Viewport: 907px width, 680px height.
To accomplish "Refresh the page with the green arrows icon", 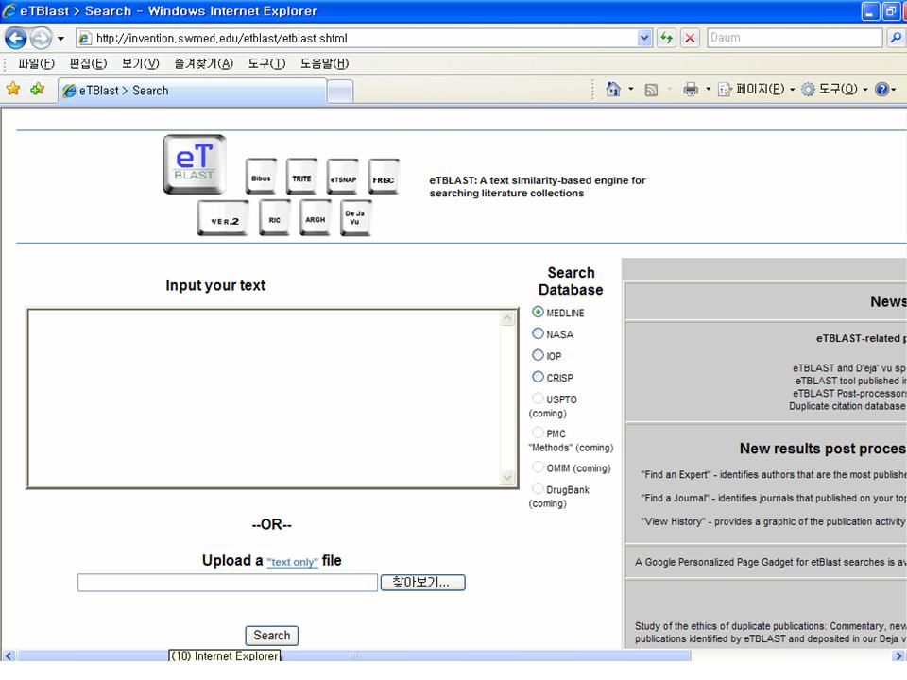I will 666,38.
